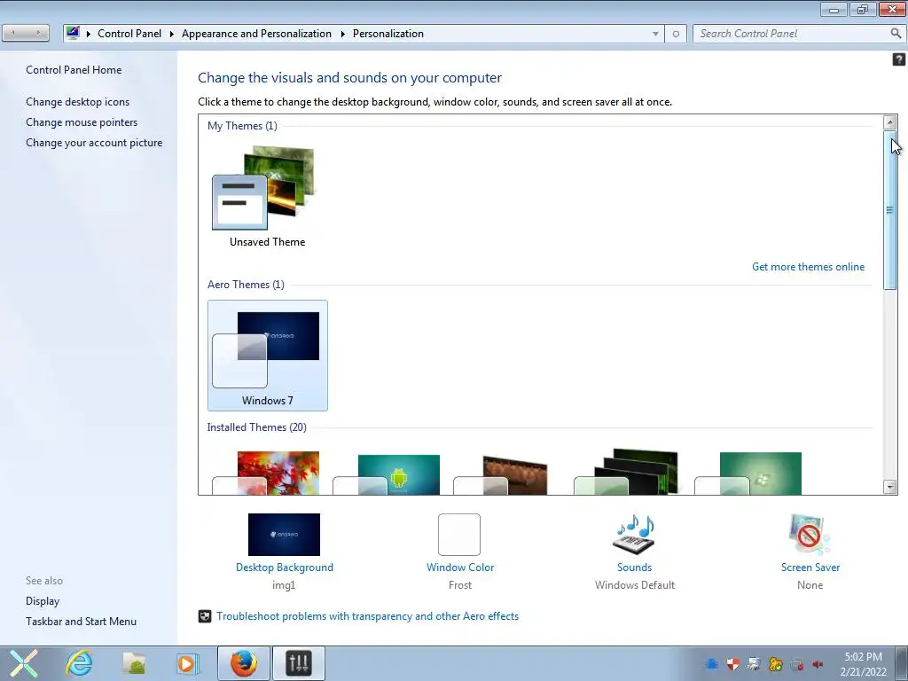Open Desktop Background link
This screenshot has height=681, width=908.
(285, 567)
